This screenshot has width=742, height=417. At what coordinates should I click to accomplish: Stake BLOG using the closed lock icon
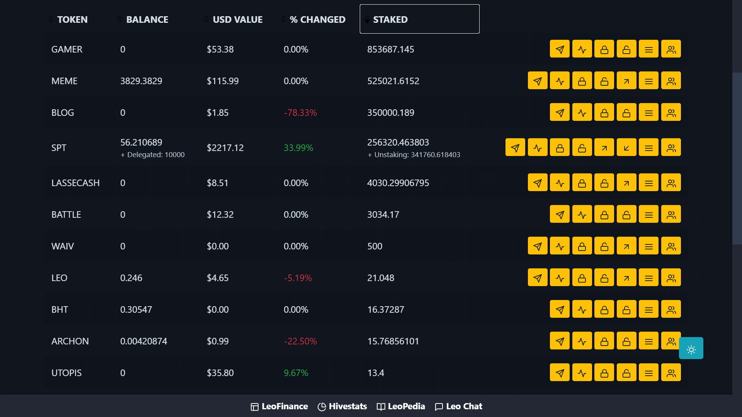[604, 112]
